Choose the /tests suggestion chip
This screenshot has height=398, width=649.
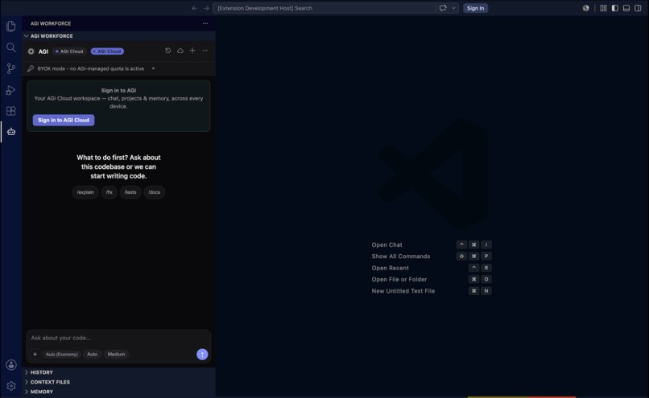[x=130, y=192]
